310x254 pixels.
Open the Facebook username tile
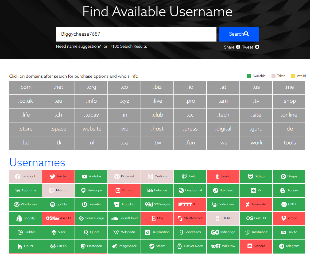tap(25, 177)
